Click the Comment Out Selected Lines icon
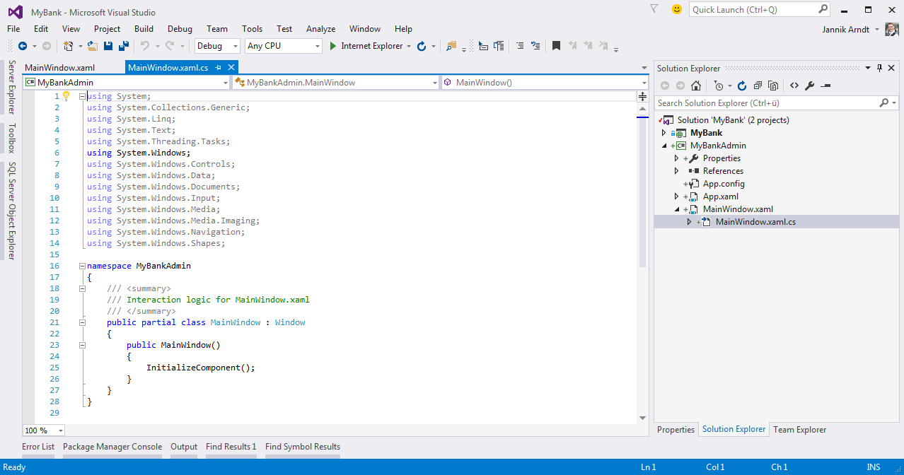 [520, 46]
